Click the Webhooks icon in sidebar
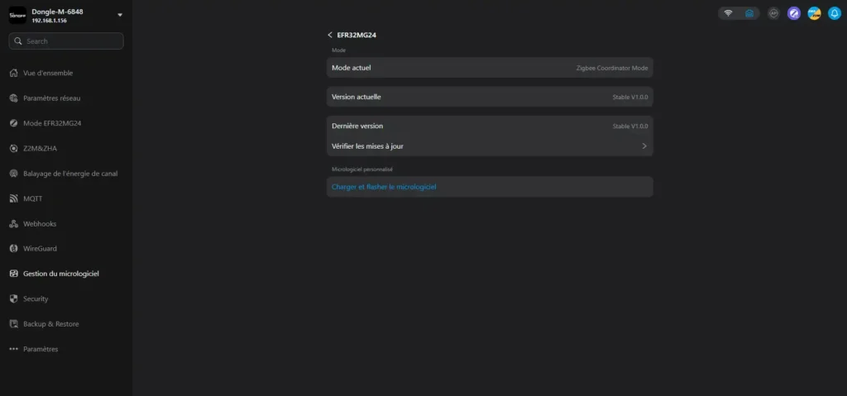This screenshot has height=396, width=847. 14,224
